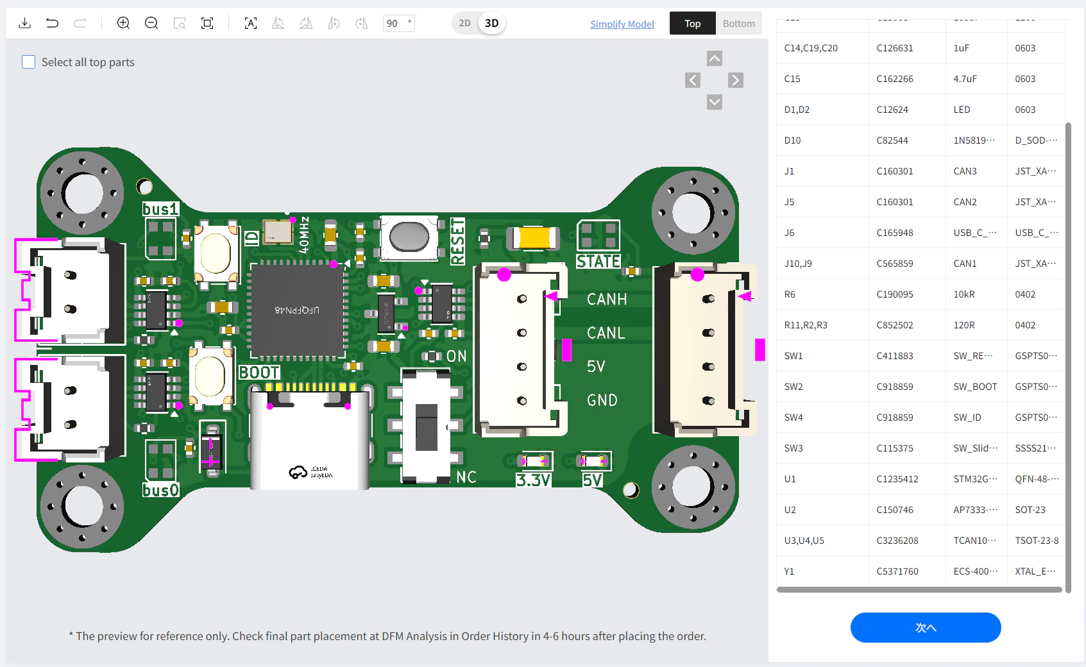The height and width of the screenshot is (667, 1086).
Task: Click the vertical scrollbar of the parts table
Action: tap(1068, 357)
